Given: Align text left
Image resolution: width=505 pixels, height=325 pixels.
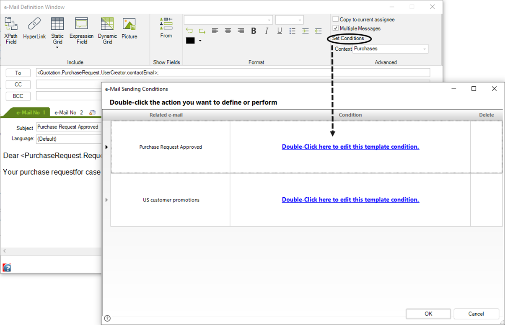Looking at the screenshot, I should [215, 31].
